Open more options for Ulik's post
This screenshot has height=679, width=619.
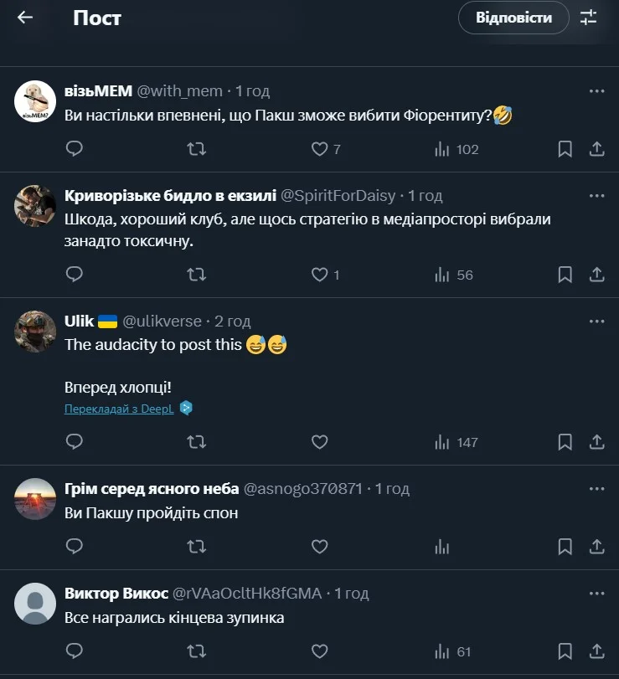pyautogui.click(x=596, y=321)
